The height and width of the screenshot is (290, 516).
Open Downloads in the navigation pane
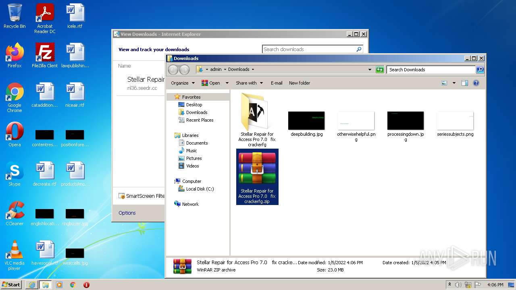[x=197, y=112]
